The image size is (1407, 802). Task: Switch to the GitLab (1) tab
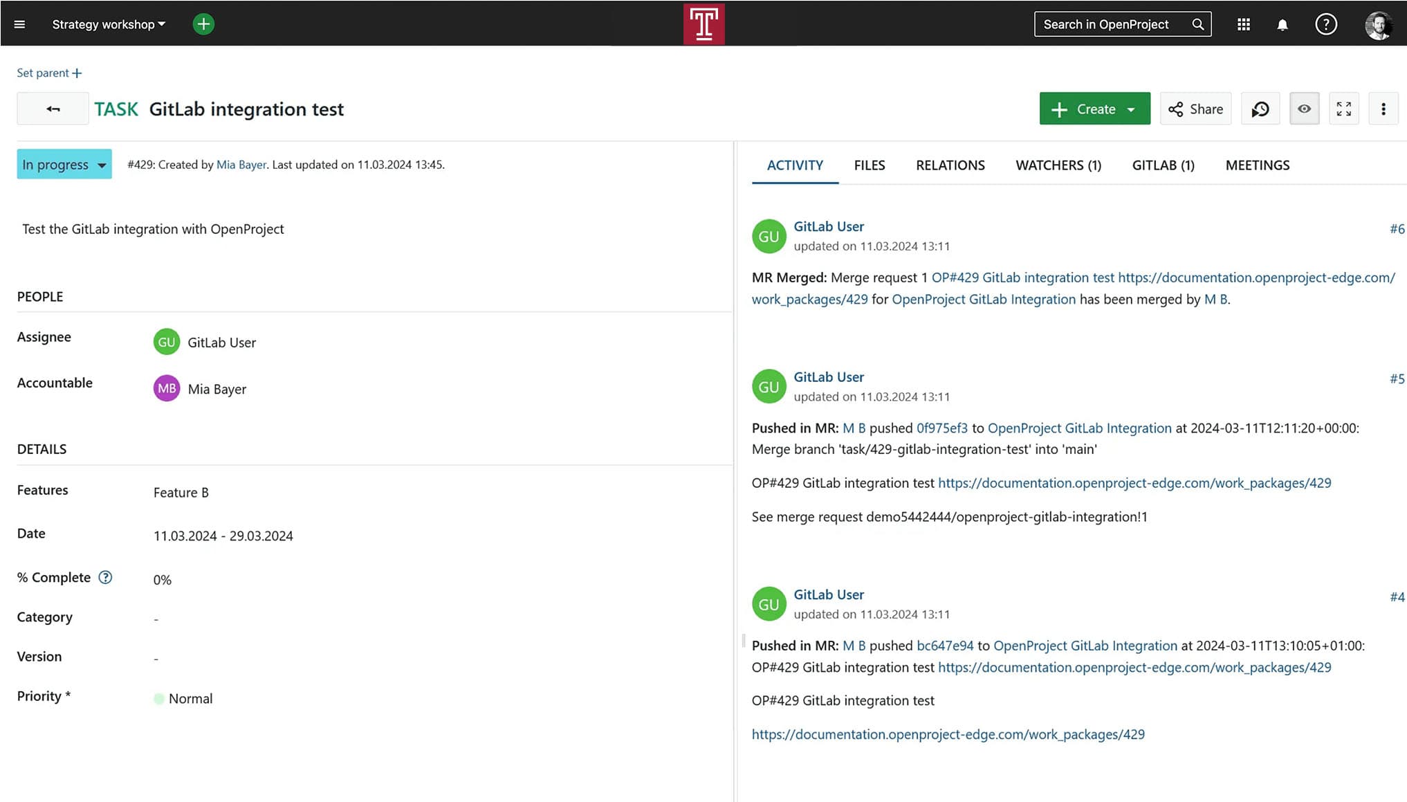[1163, 165]
